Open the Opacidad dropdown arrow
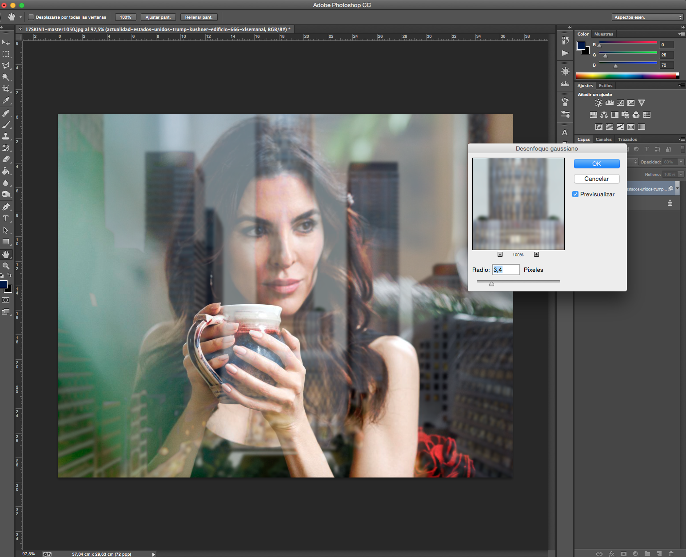The width and height of the screenshot is (686, 557). 681,162
